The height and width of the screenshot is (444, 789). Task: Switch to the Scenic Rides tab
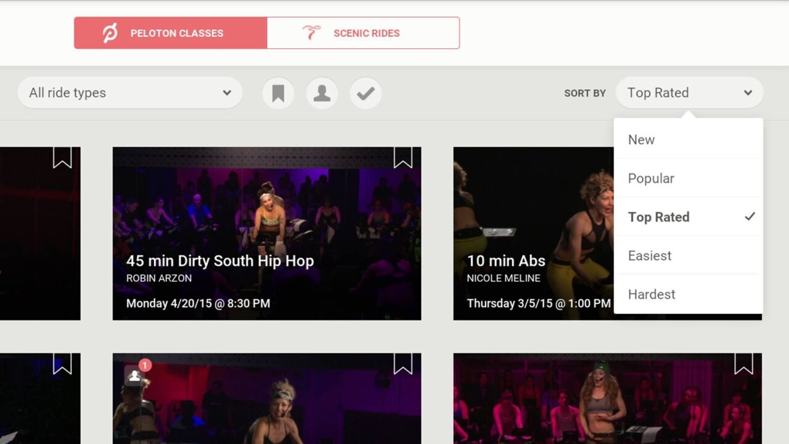click(x=363, y=33)
